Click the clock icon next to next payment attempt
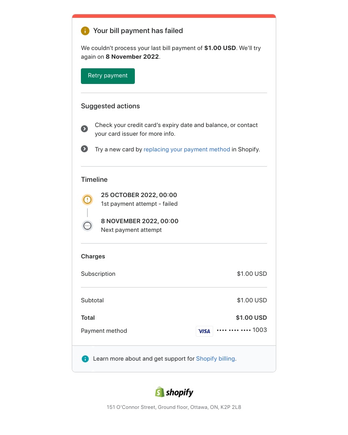Viewport: 348px width, 435px height. (87, 225)
